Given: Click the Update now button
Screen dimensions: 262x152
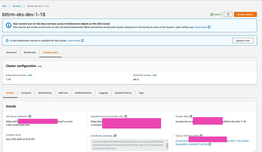Looking at the screenshot, I should [x=243, y=40].
